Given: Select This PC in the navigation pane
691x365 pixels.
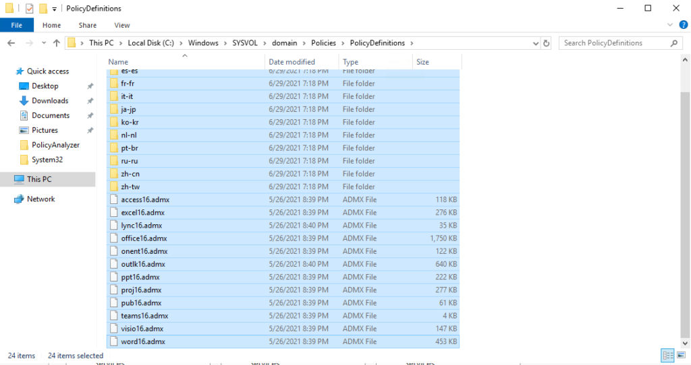Looking at the screenshot, I should 48,179.
